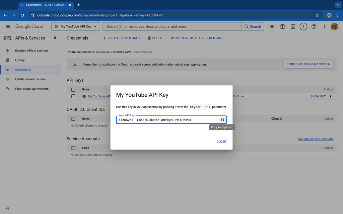Click the site information icon in address bar
343x214 pixels.
pos(32,15)
